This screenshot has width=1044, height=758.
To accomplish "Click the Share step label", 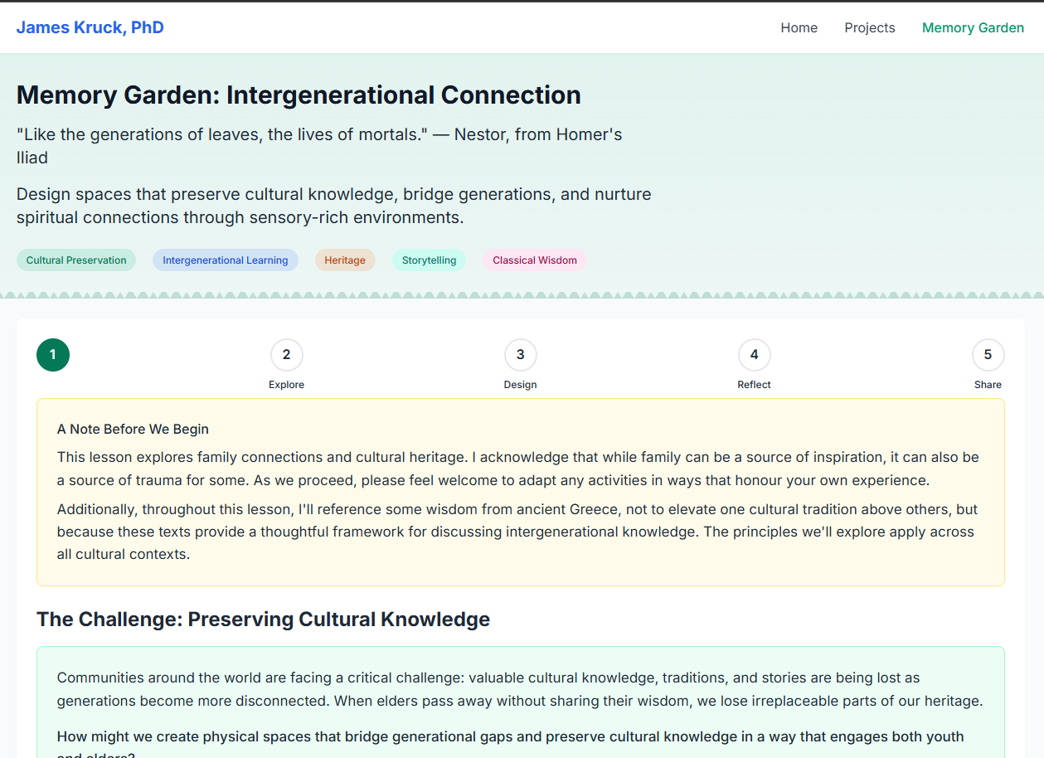I will click(x=988, y=385).
